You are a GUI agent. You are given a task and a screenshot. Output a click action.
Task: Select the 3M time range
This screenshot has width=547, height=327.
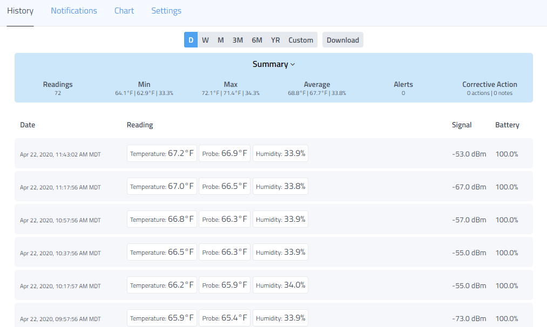[238, 40]
